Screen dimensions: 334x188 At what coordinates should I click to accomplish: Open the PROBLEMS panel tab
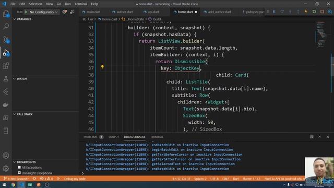(93, 137)
